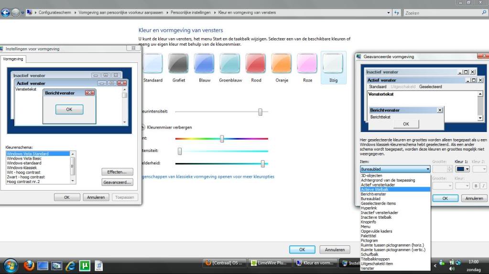489x274 pixels.
Task: Open the MP3 file icon in quick launch
Action: (x=98, y=265)
